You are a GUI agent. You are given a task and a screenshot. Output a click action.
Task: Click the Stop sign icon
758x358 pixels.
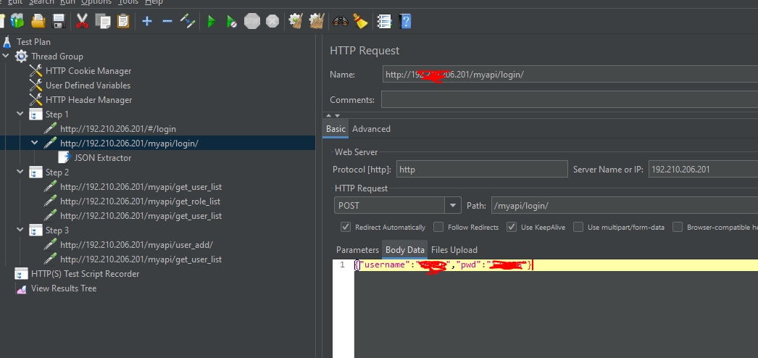252,21
